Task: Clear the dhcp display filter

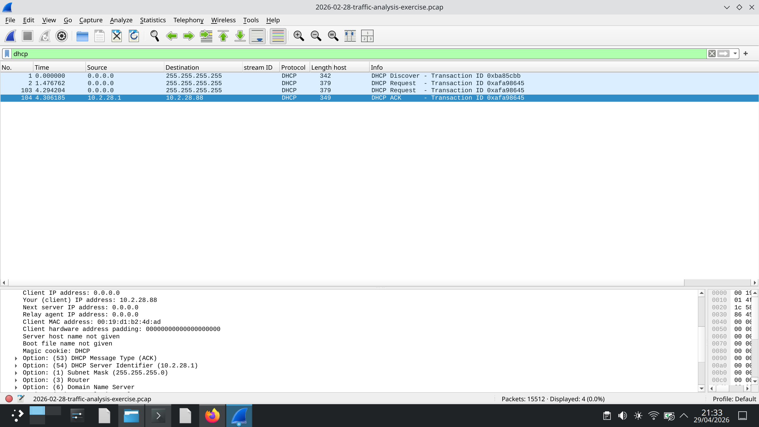Action: (x=712, y=54)
